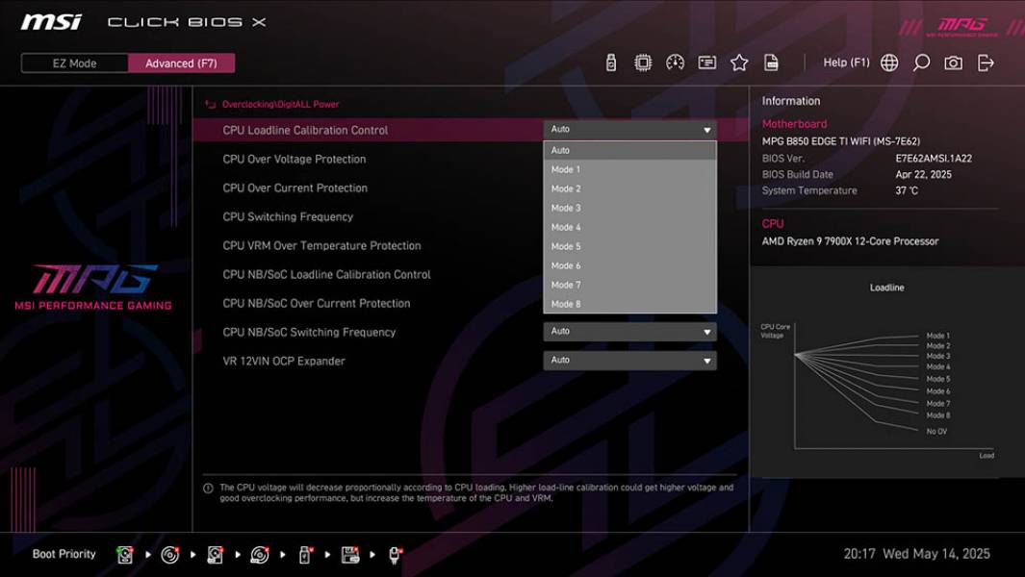Choose Auto option in the open list
Viewport: 1025px width, 577px height.
629,150
